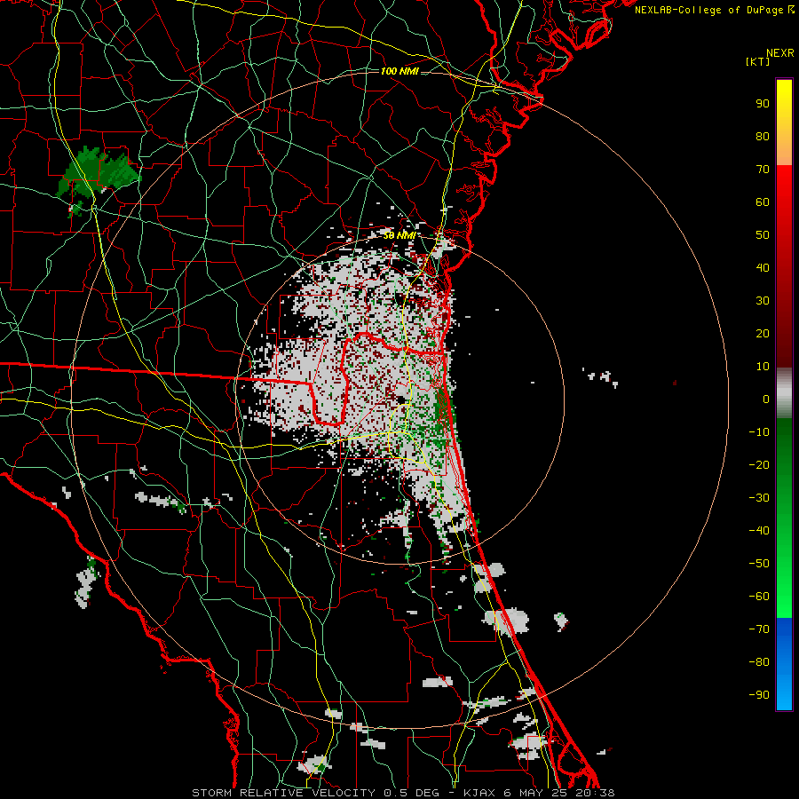The height and width of the screenshot is (799, 799).
Task: Select the -80 knot scale label
Action: (x=759, y=662)
